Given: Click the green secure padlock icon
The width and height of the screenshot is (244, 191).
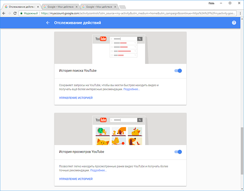Looking at the screenshot, I should click(x=22, y=13).
